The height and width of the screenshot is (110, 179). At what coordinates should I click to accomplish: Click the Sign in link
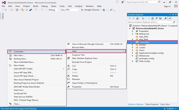tap(167, 6)
